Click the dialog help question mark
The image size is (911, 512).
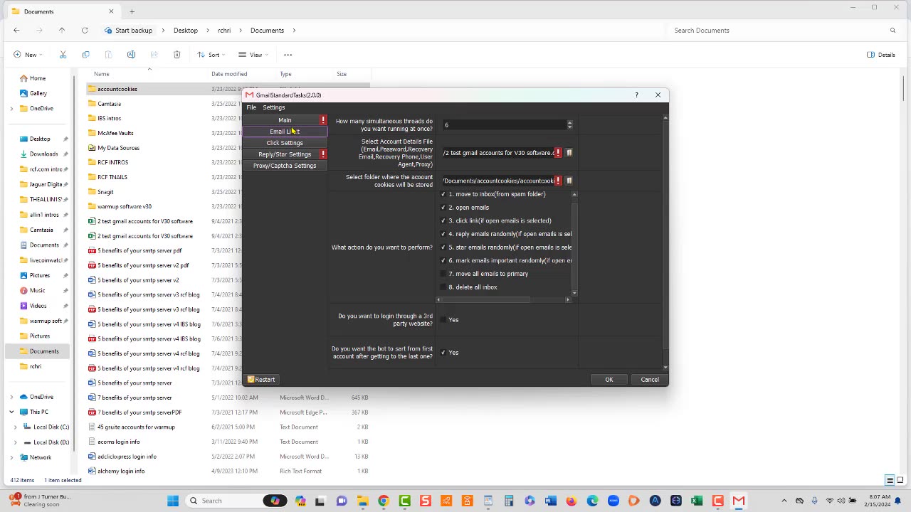click(636, 95)
